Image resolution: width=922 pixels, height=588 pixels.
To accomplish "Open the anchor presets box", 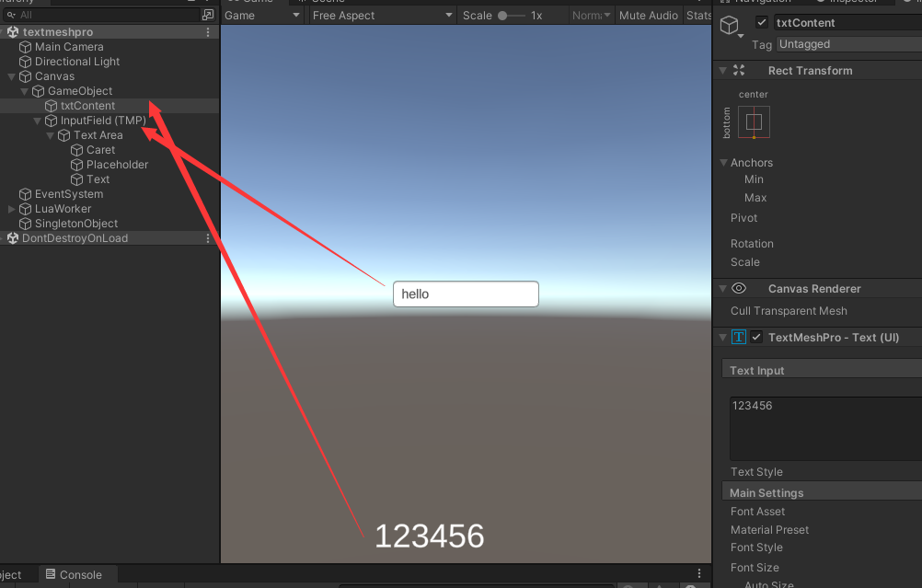I will tap(754, 122).
